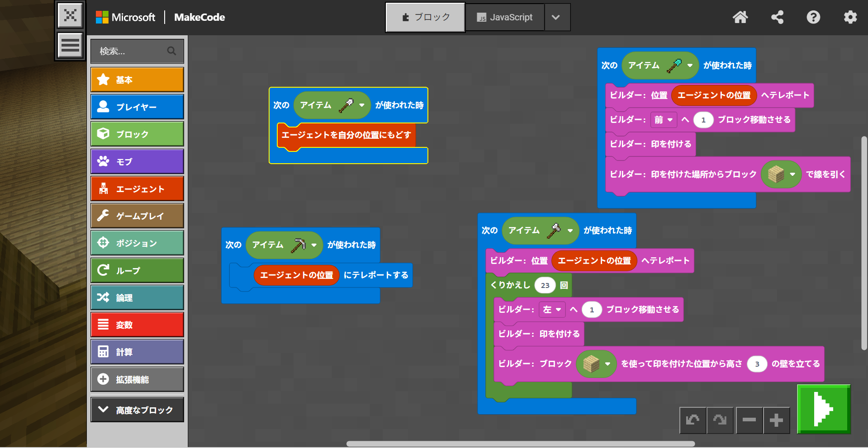Open the ブロック toolbox category
Viewport: 868px width, 448px height.
(x=137, y=134)
